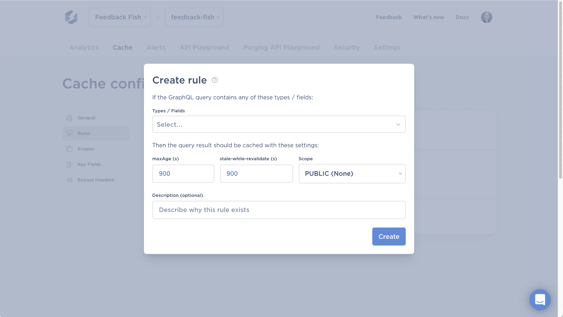
Task: Open the Feedback Fish organization dropdown
Action: (120, 17)
